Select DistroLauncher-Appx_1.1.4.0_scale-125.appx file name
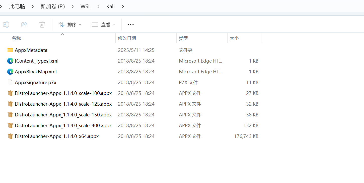Screen dimensions: 364x183 click(x=63, y=104)
